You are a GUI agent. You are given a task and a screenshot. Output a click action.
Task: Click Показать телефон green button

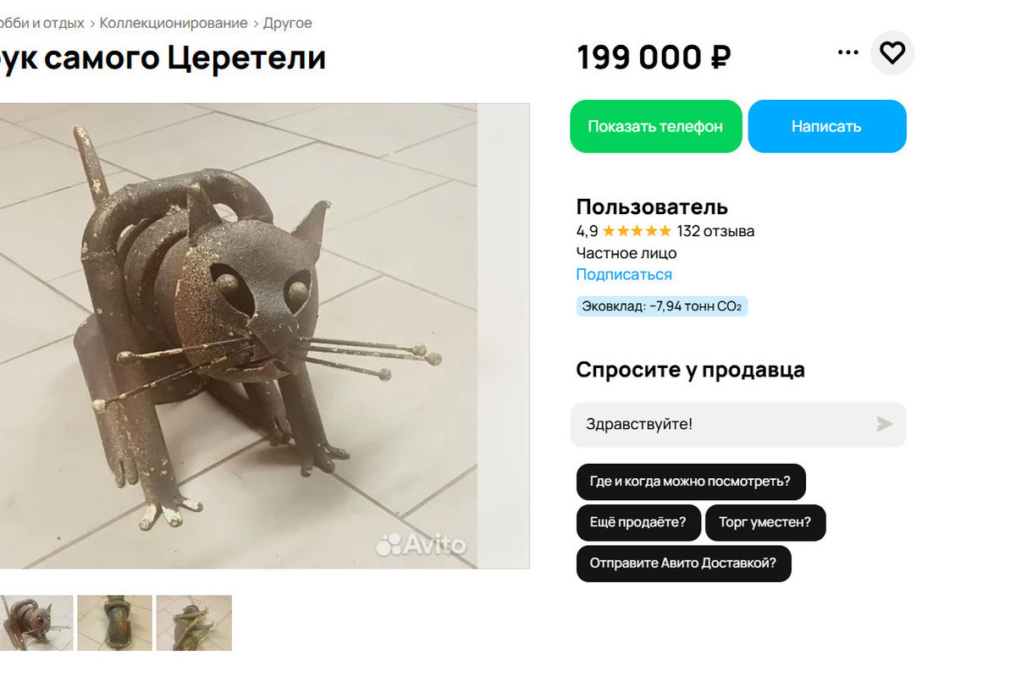click(x=655, y=126)
